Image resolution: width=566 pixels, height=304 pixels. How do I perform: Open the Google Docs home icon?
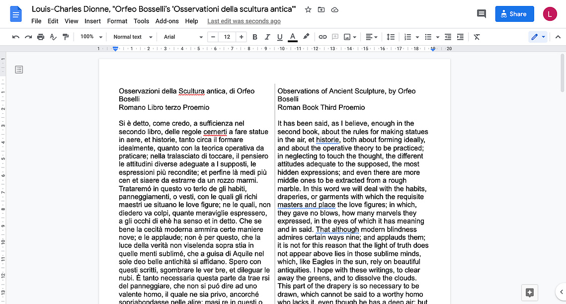tap(15, 14)
